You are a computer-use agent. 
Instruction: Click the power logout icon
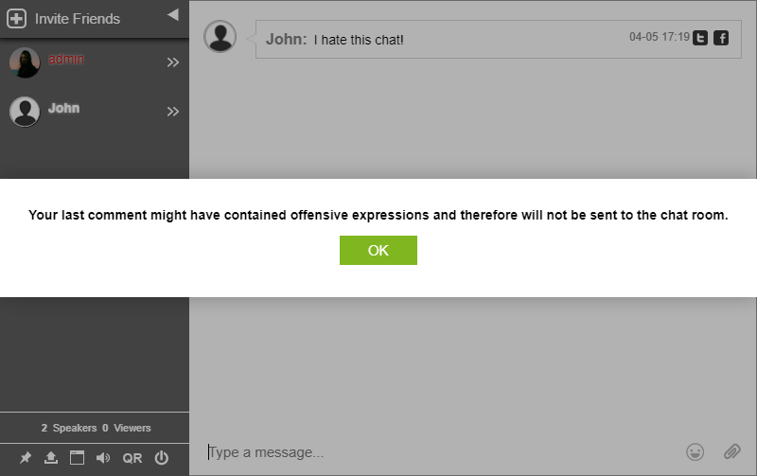tap(161, 458)
